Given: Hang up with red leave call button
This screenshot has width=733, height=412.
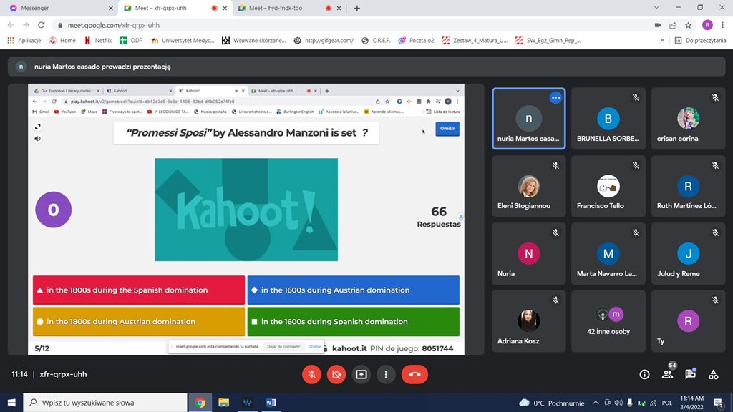Looking at the screenshot, I should pos(414,374).
